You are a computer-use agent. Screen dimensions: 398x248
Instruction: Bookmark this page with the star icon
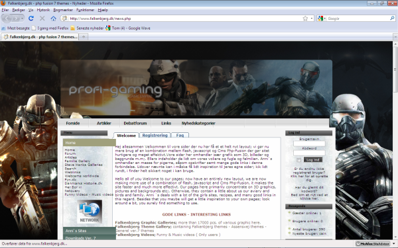point(305,19)
